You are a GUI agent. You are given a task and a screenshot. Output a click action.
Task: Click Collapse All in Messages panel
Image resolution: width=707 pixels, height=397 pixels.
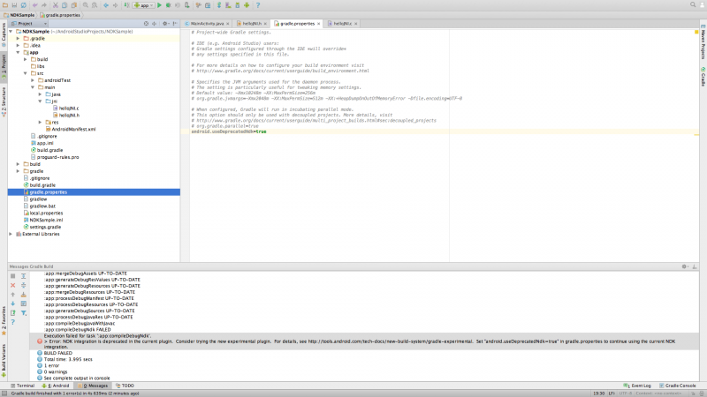[24, 285]
